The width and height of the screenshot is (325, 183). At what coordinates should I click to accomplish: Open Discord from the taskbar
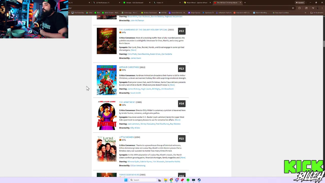click(177, 180)
